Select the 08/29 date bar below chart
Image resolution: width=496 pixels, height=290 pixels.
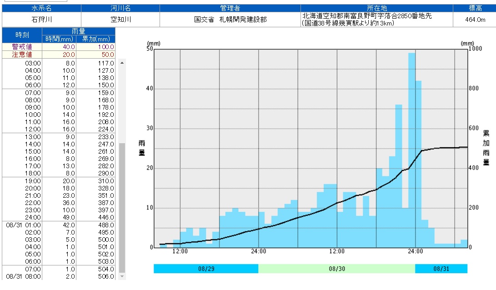(x=206, y=269)
